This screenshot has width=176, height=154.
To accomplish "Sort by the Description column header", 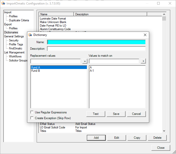I will pos(110,14).
